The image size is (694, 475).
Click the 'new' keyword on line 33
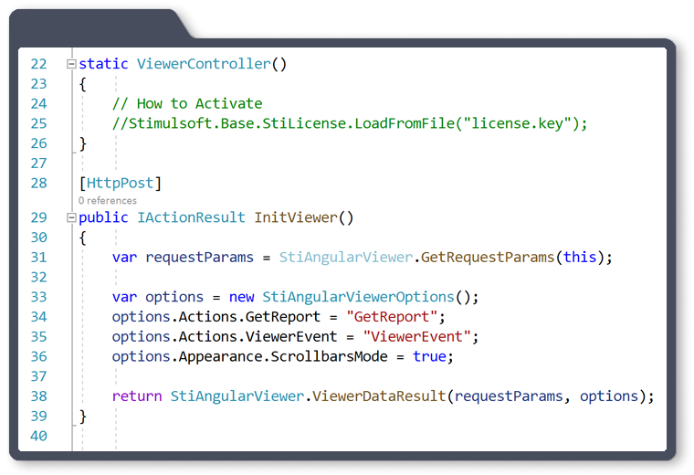242,297
